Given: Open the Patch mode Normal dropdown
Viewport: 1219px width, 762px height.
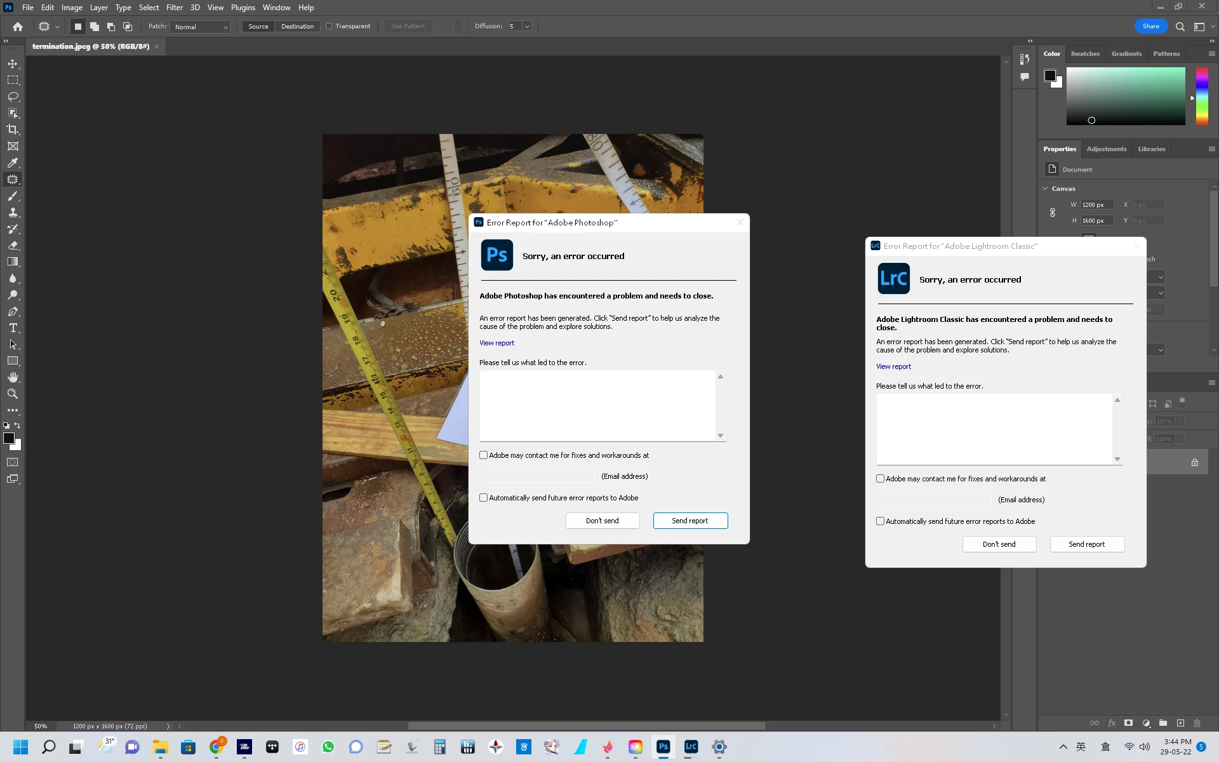Looking at the screenshot, I should tap(200, 27).
